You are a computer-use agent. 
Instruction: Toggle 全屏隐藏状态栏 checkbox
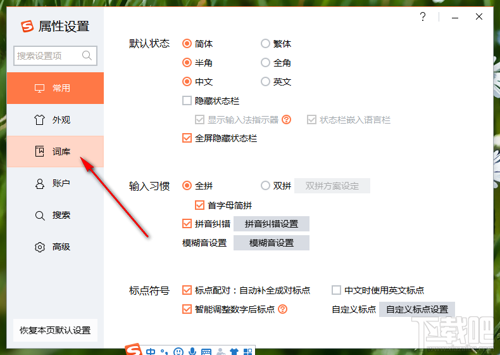click(187, 138)
